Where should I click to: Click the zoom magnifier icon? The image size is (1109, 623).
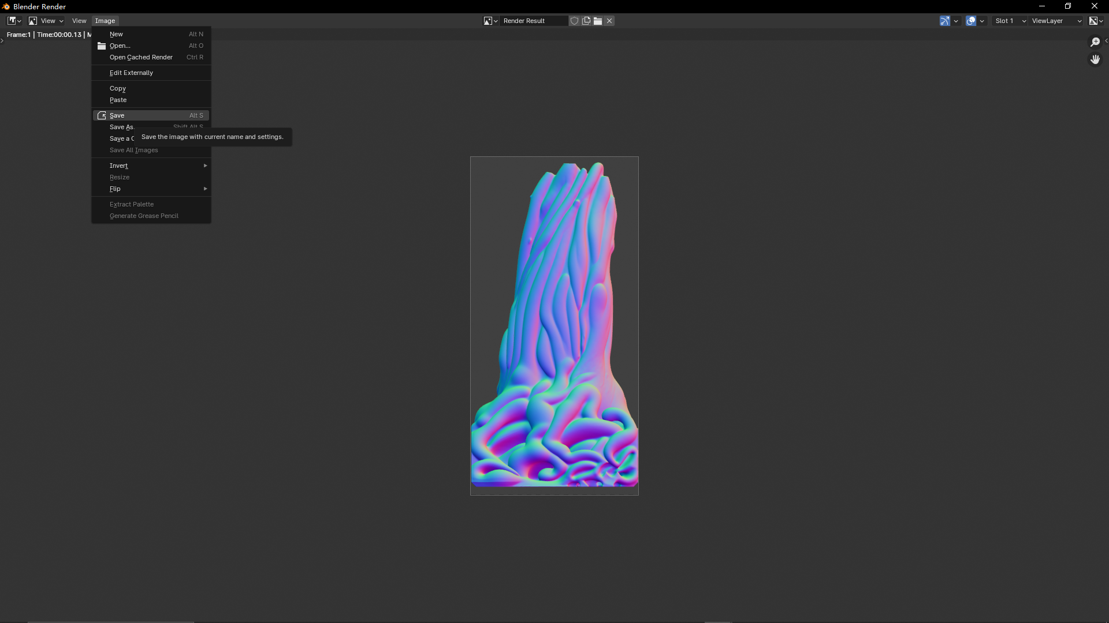[x=1095, y=42]
